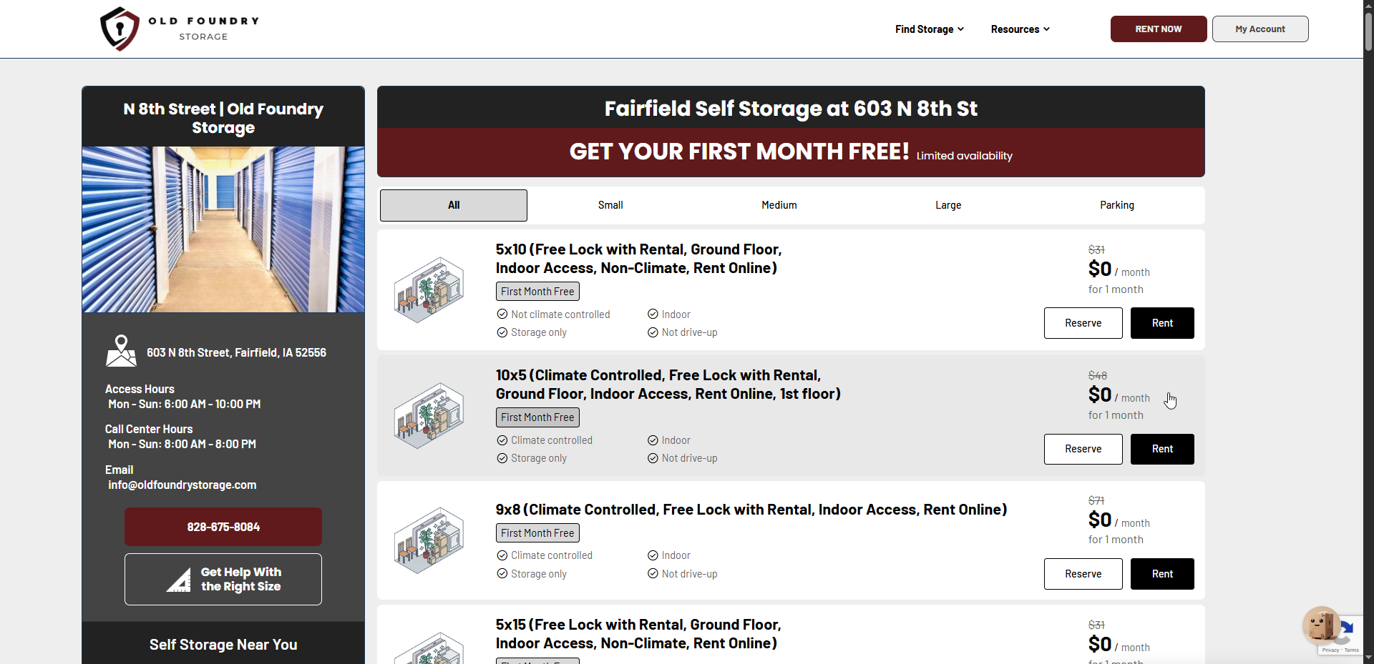The height and width of the screenshot is (664, 1374).
Task: Click the Self Storage Near You heading
Action: pyautogui.click(x=223, y=645)
